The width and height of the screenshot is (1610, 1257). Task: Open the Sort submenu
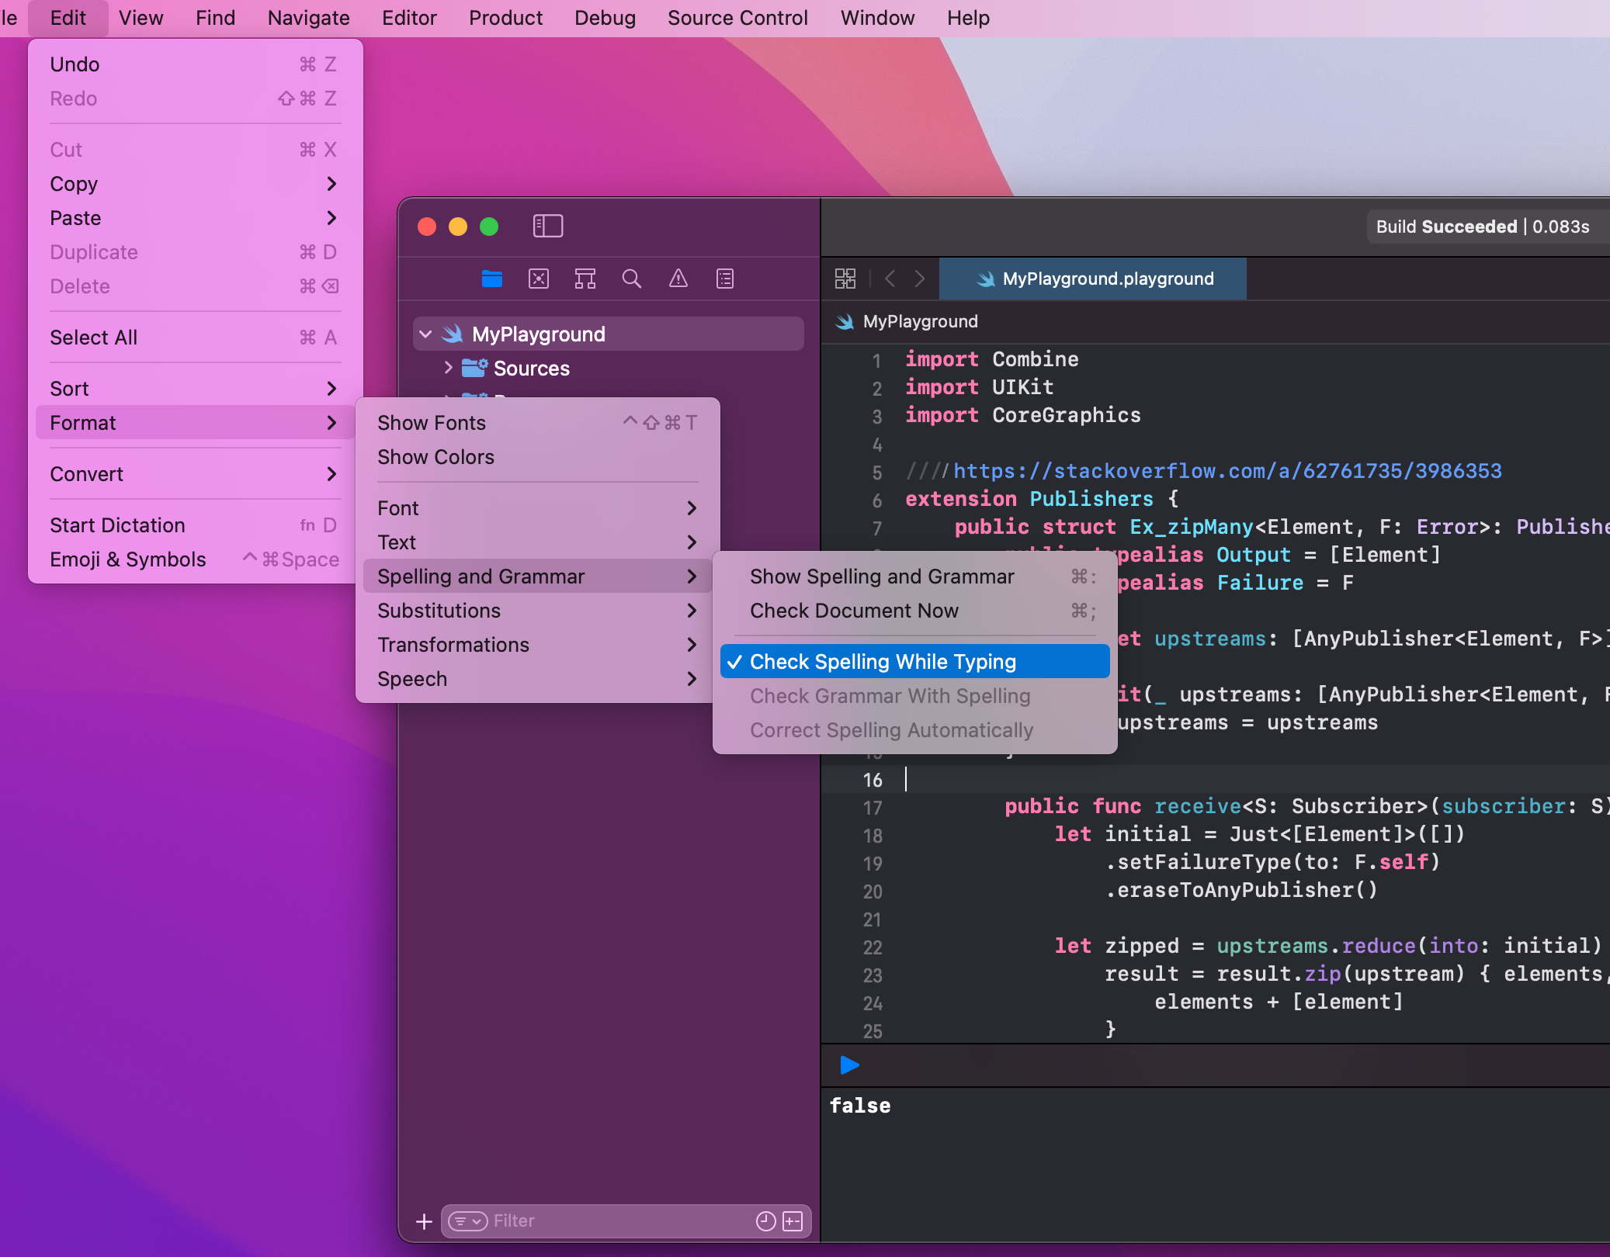[195, 389]
